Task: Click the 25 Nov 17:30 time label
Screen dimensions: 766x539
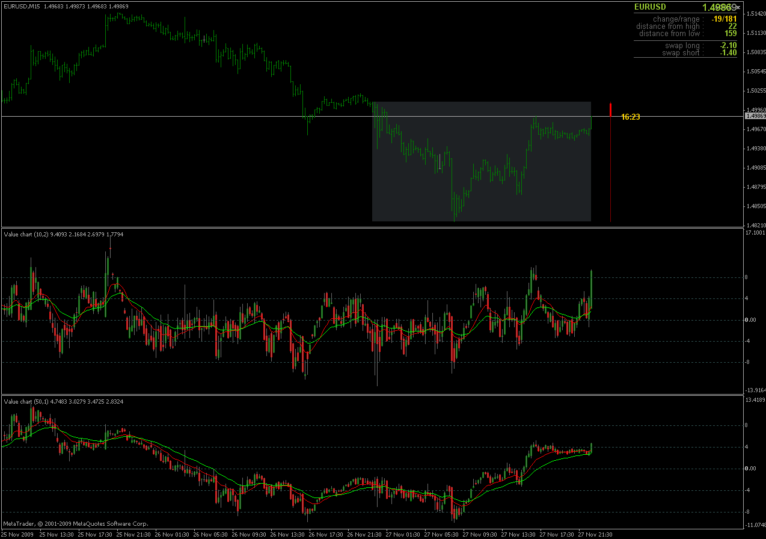Action: pyautogui.click(x=96, y=534)
